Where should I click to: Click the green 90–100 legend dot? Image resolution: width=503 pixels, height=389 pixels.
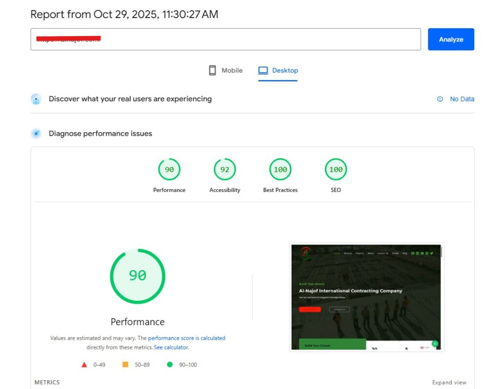pos(170,365)
